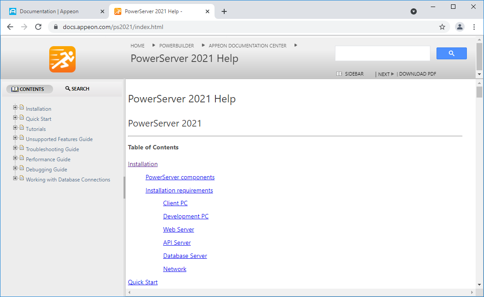Click document icon beside Unsupported Features Guide
Screen dimensions: 484x297
tap(22, 138)
